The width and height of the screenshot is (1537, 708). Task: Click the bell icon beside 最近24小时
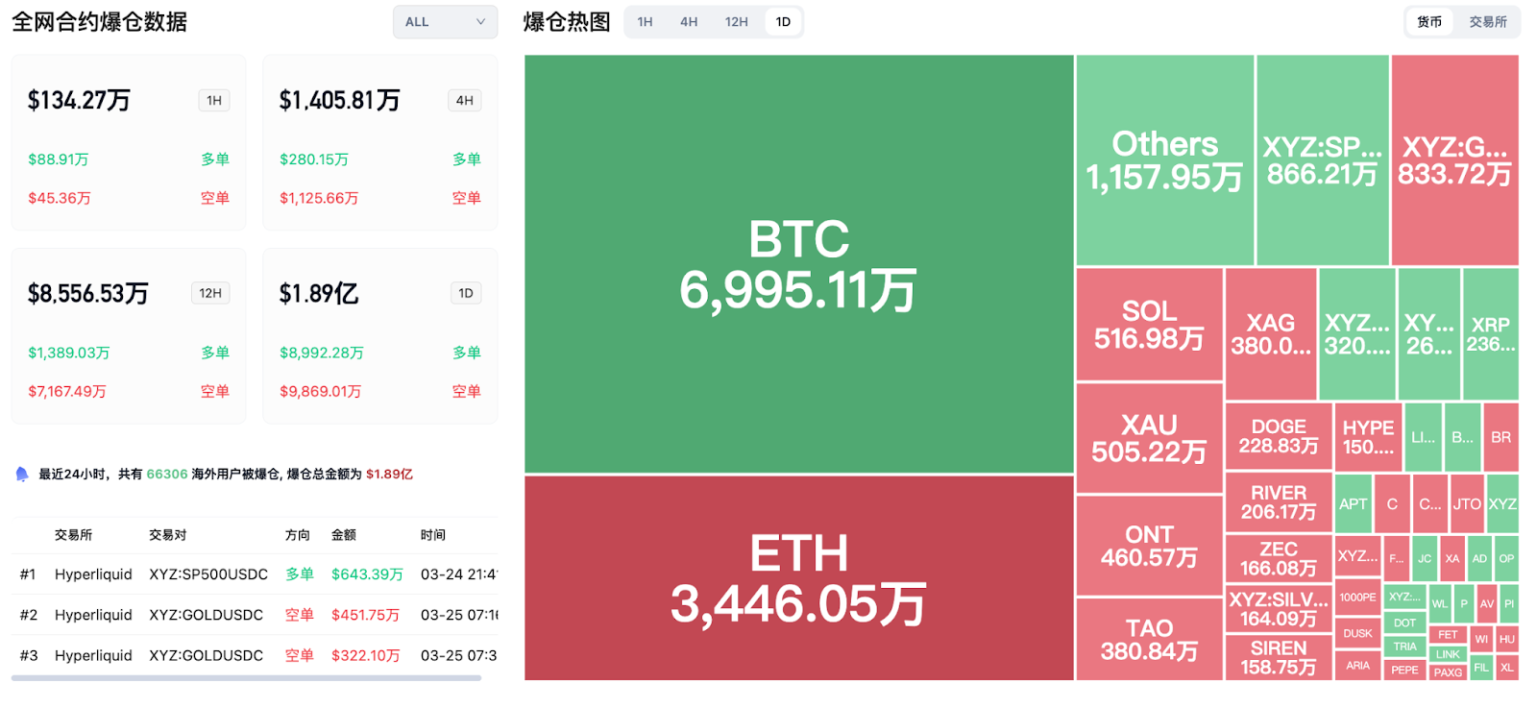tap(22, 474)
